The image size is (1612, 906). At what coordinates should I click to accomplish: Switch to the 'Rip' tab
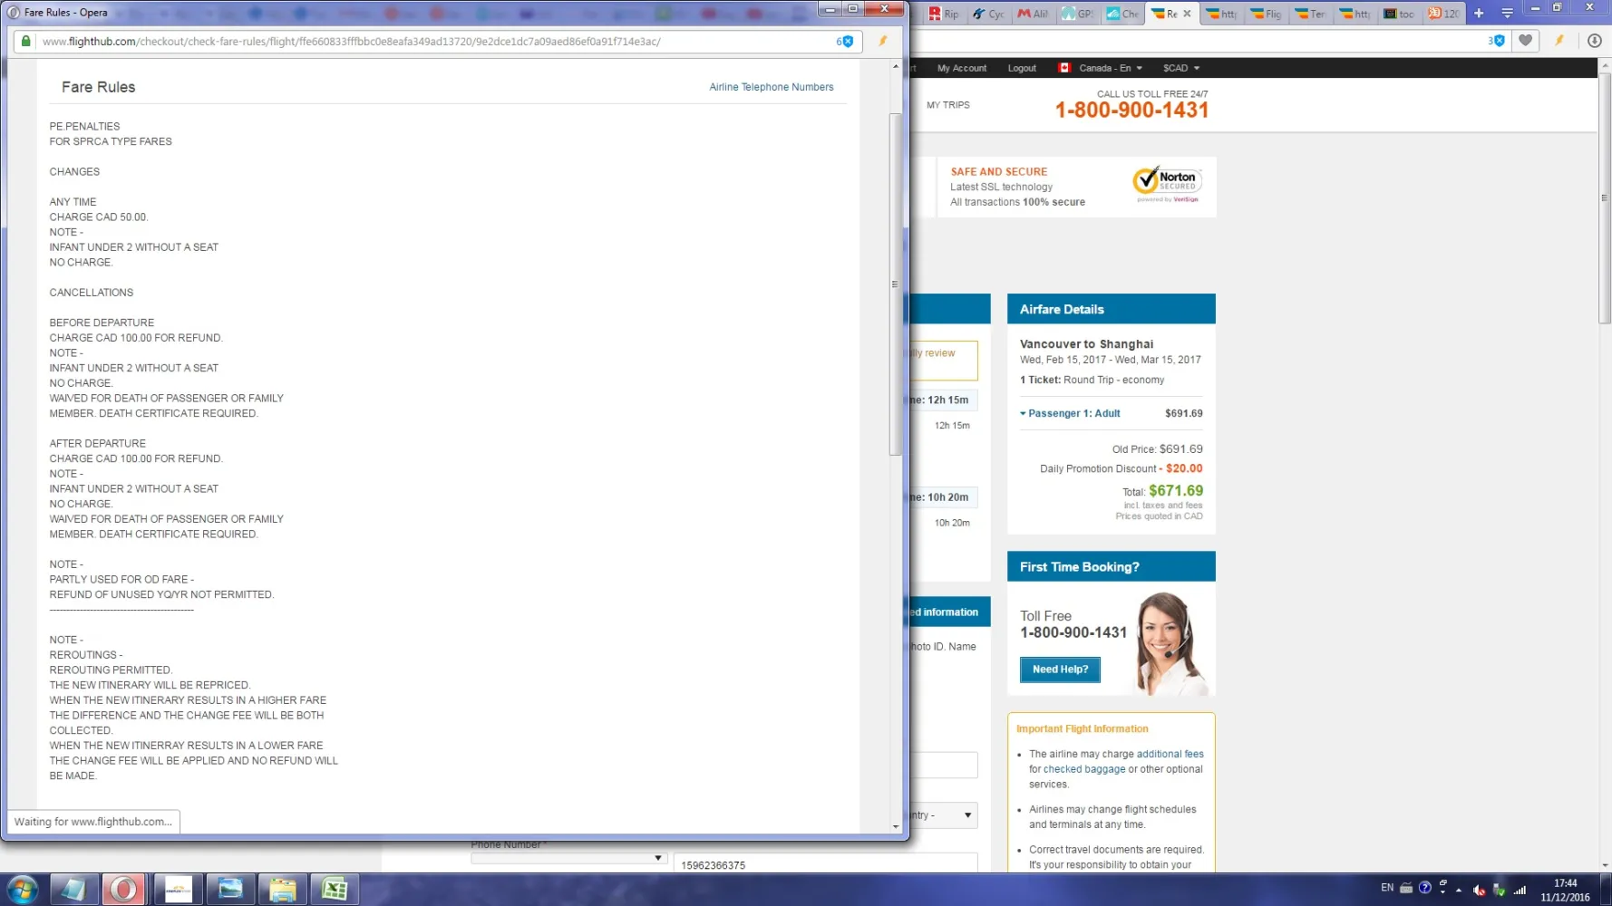pyautogui.click(x=944, y=14)
